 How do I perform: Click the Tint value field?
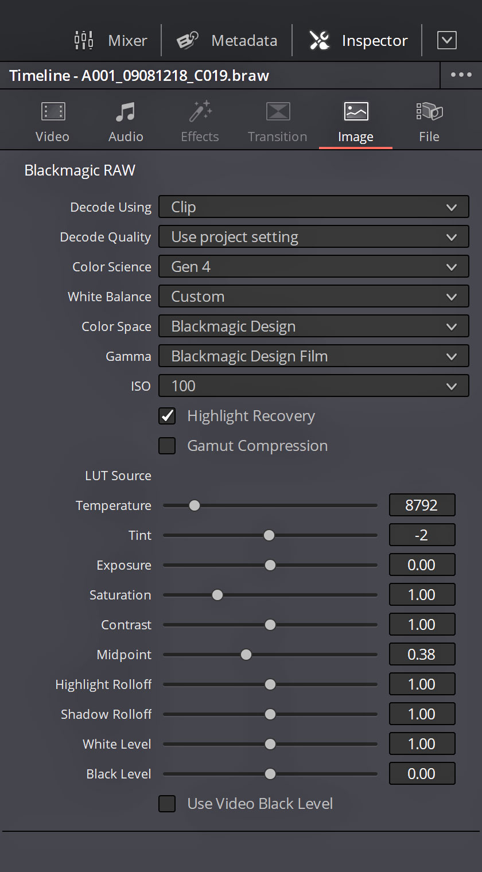point(422,535)
